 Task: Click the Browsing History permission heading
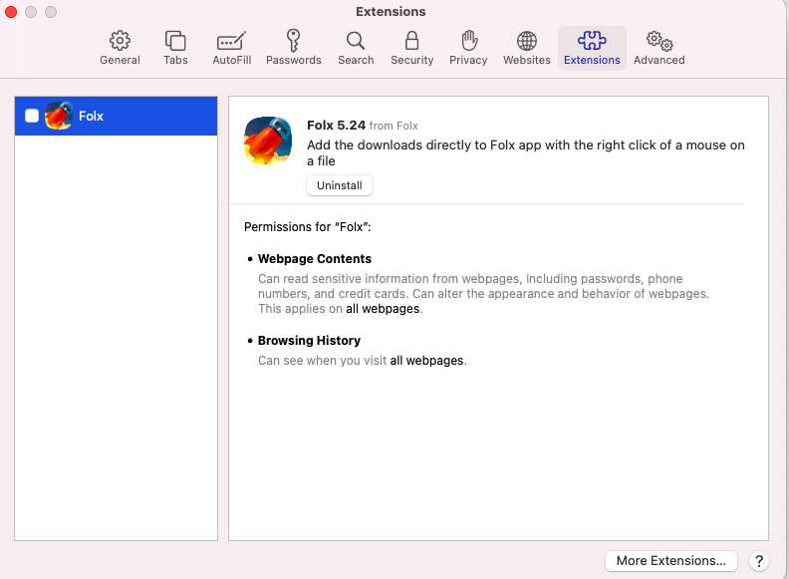tap(309, 341)
